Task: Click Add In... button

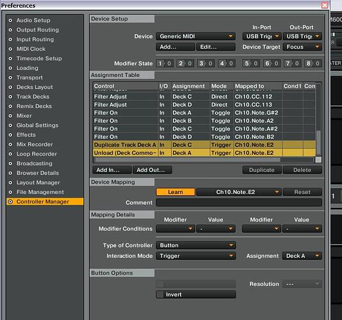Action: (112, 170)
